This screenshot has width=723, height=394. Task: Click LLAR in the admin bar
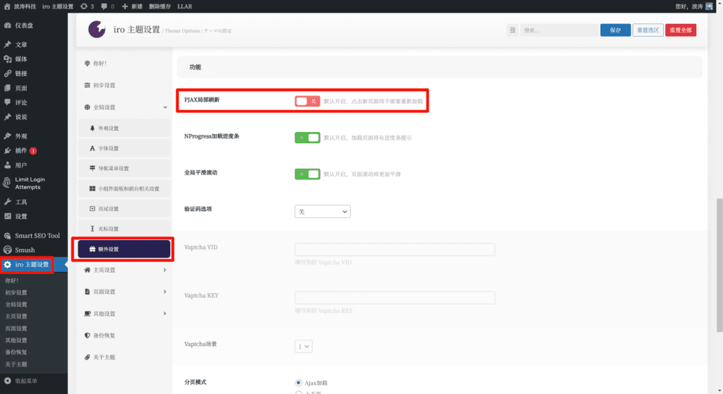pyautogui.click(x=184, y=6)
